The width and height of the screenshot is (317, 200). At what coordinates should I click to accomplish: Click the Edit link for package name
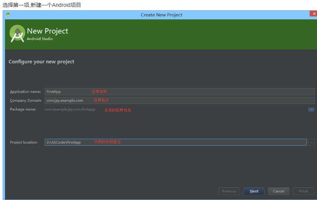[311, 109]
